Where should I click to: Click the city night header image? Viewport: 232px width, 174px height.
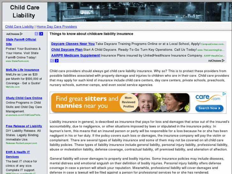pos(139,12)
